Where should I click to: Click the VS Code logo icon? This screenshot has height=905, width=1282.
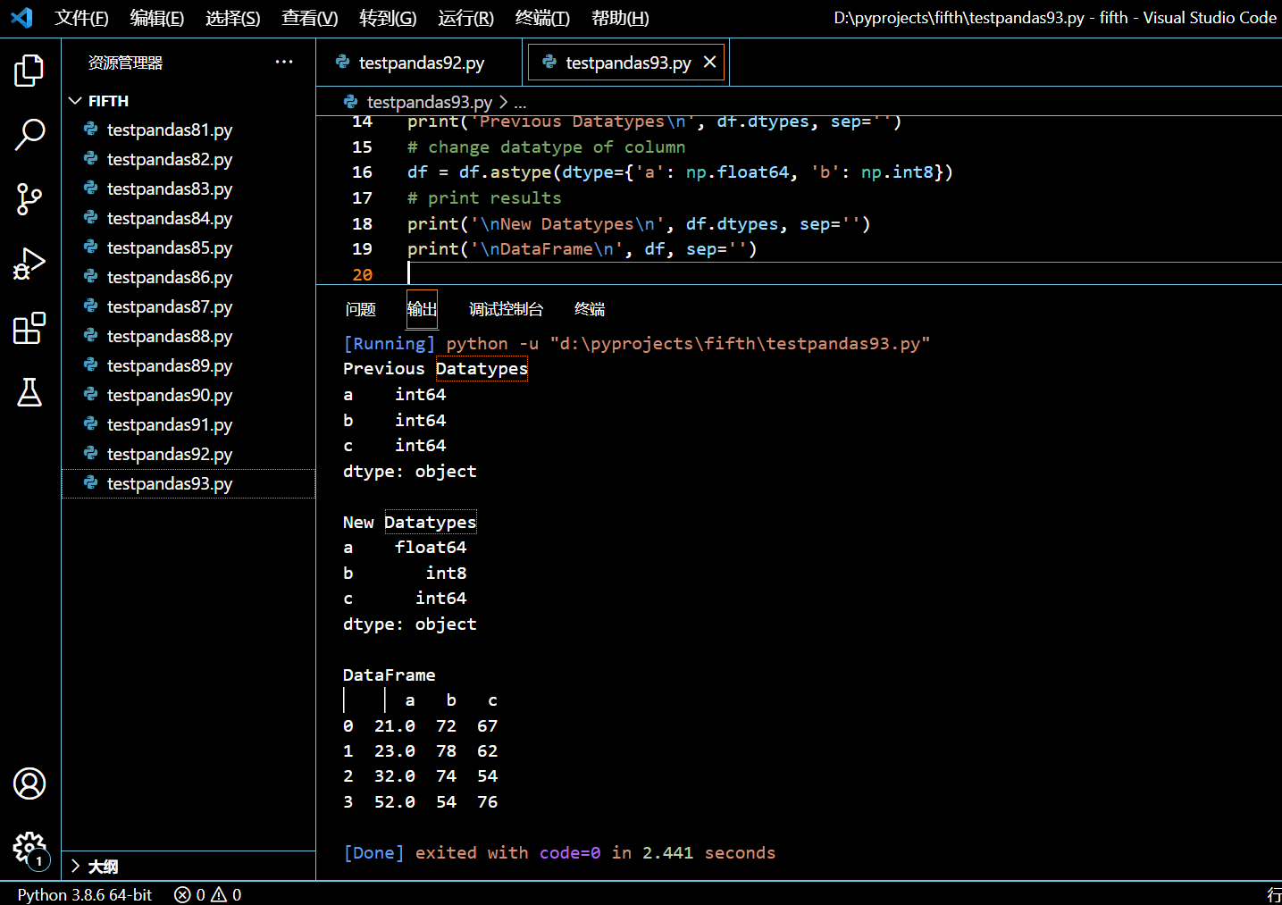[x=21, y=17]
